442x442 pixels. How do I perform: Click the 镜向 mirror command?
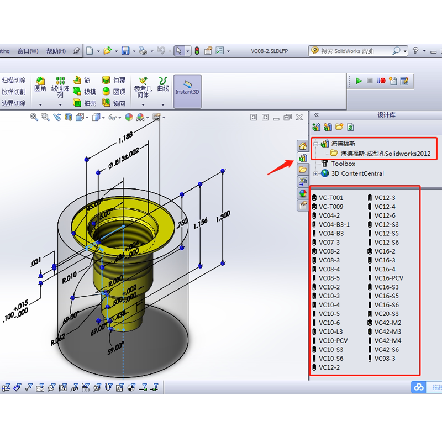114,103
